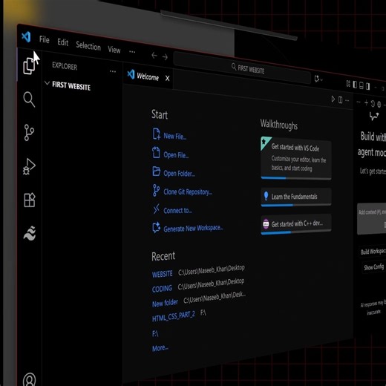Select the Welcome tab
386x386 pixels.
(148, 76)
